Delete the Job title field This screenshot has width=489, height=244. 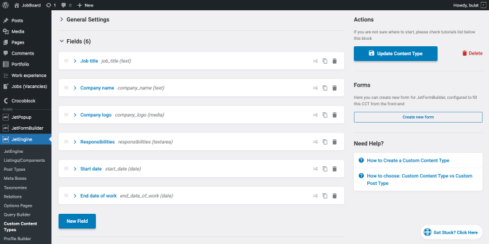point(335,61)
